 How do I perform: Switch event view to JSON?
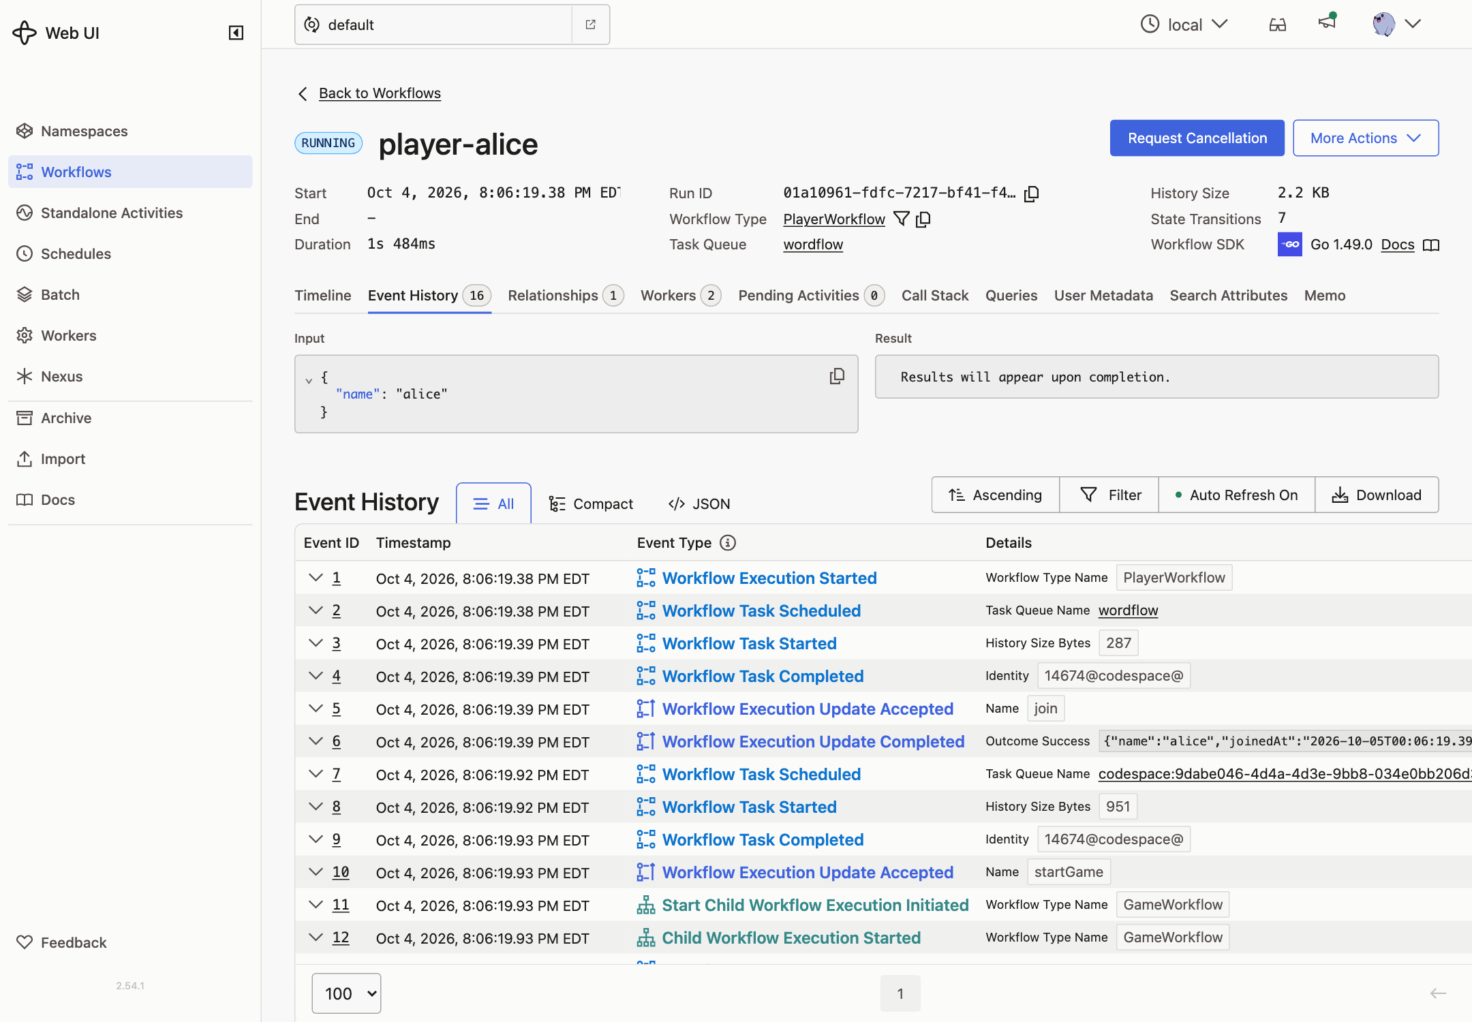[699, 504]
